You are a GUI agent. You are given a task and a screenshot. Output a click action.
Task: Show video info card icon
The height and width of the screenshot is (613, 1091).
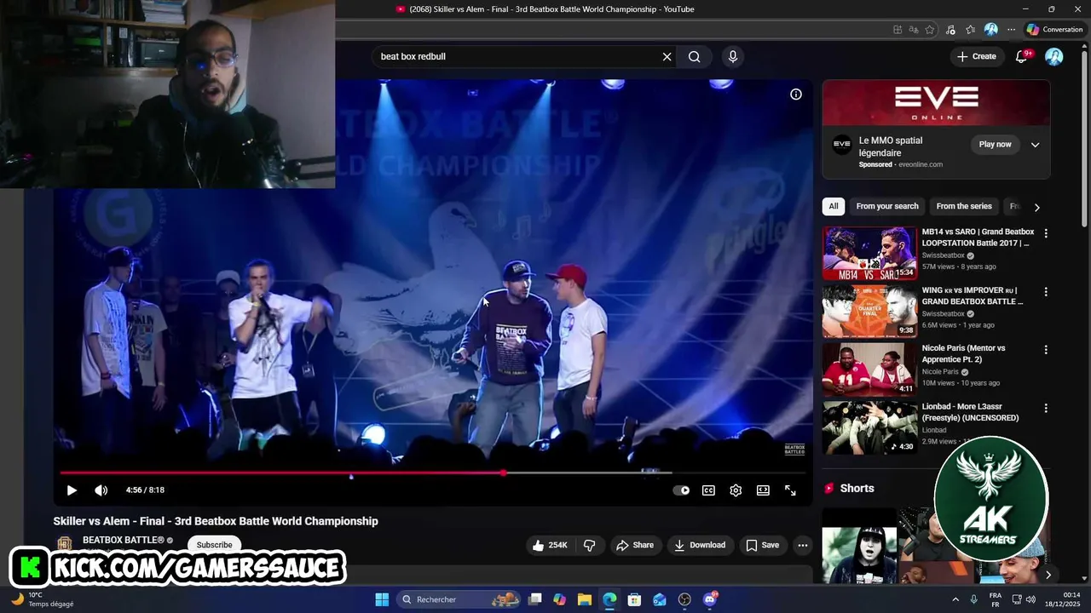(x=795, y=95)
